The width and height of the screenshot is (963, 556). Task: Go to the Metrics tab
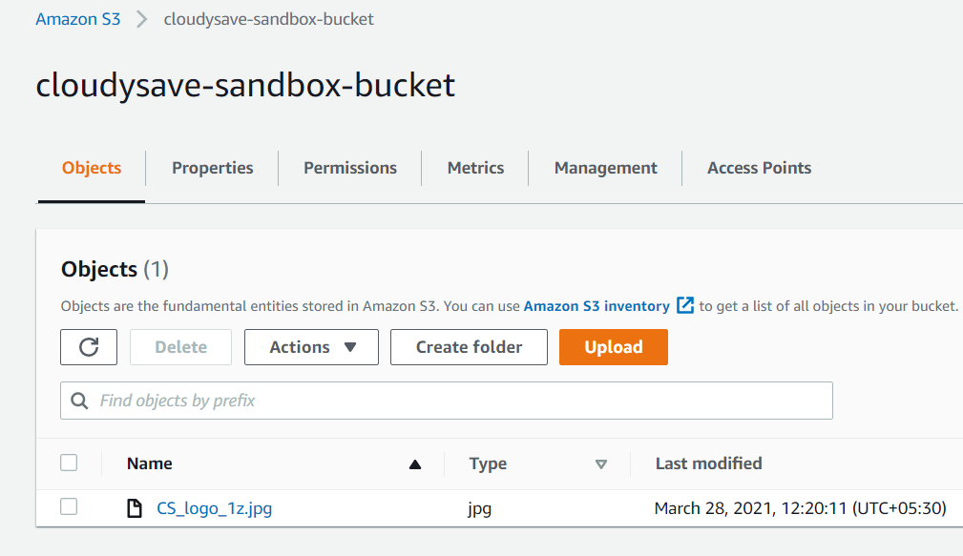point(475,168)
